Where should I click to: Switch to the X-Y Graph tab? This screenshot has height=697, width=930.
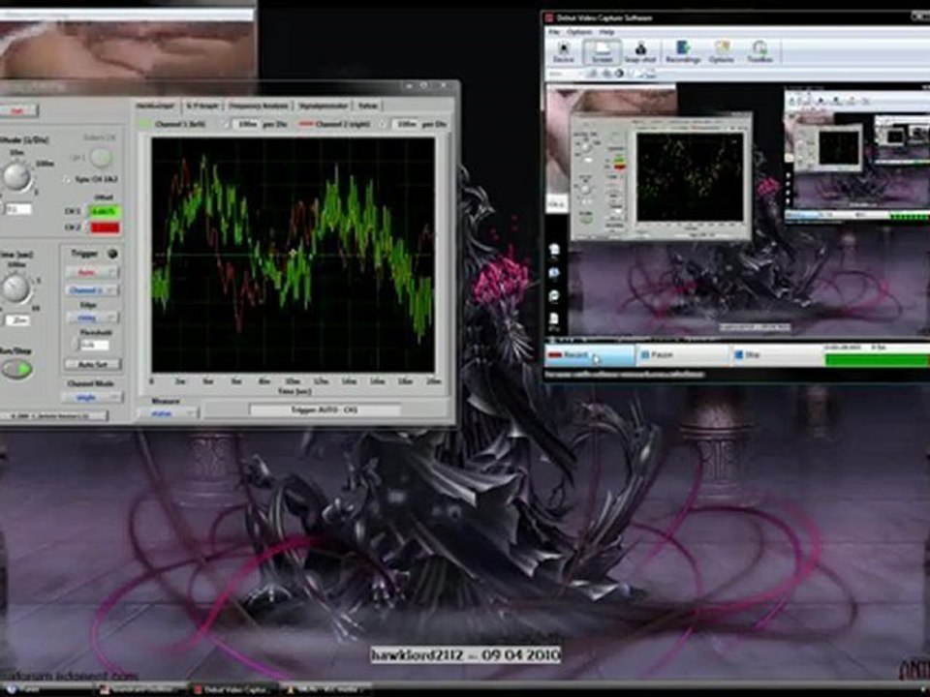(202, 106)
